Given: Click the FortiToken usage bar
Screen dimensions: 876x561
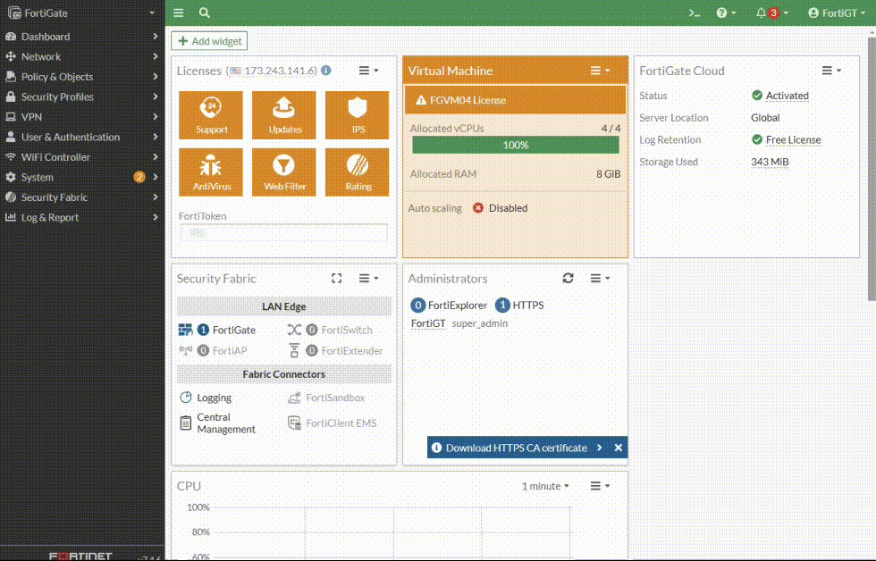Looking at the screenshot, I should 284,232.
